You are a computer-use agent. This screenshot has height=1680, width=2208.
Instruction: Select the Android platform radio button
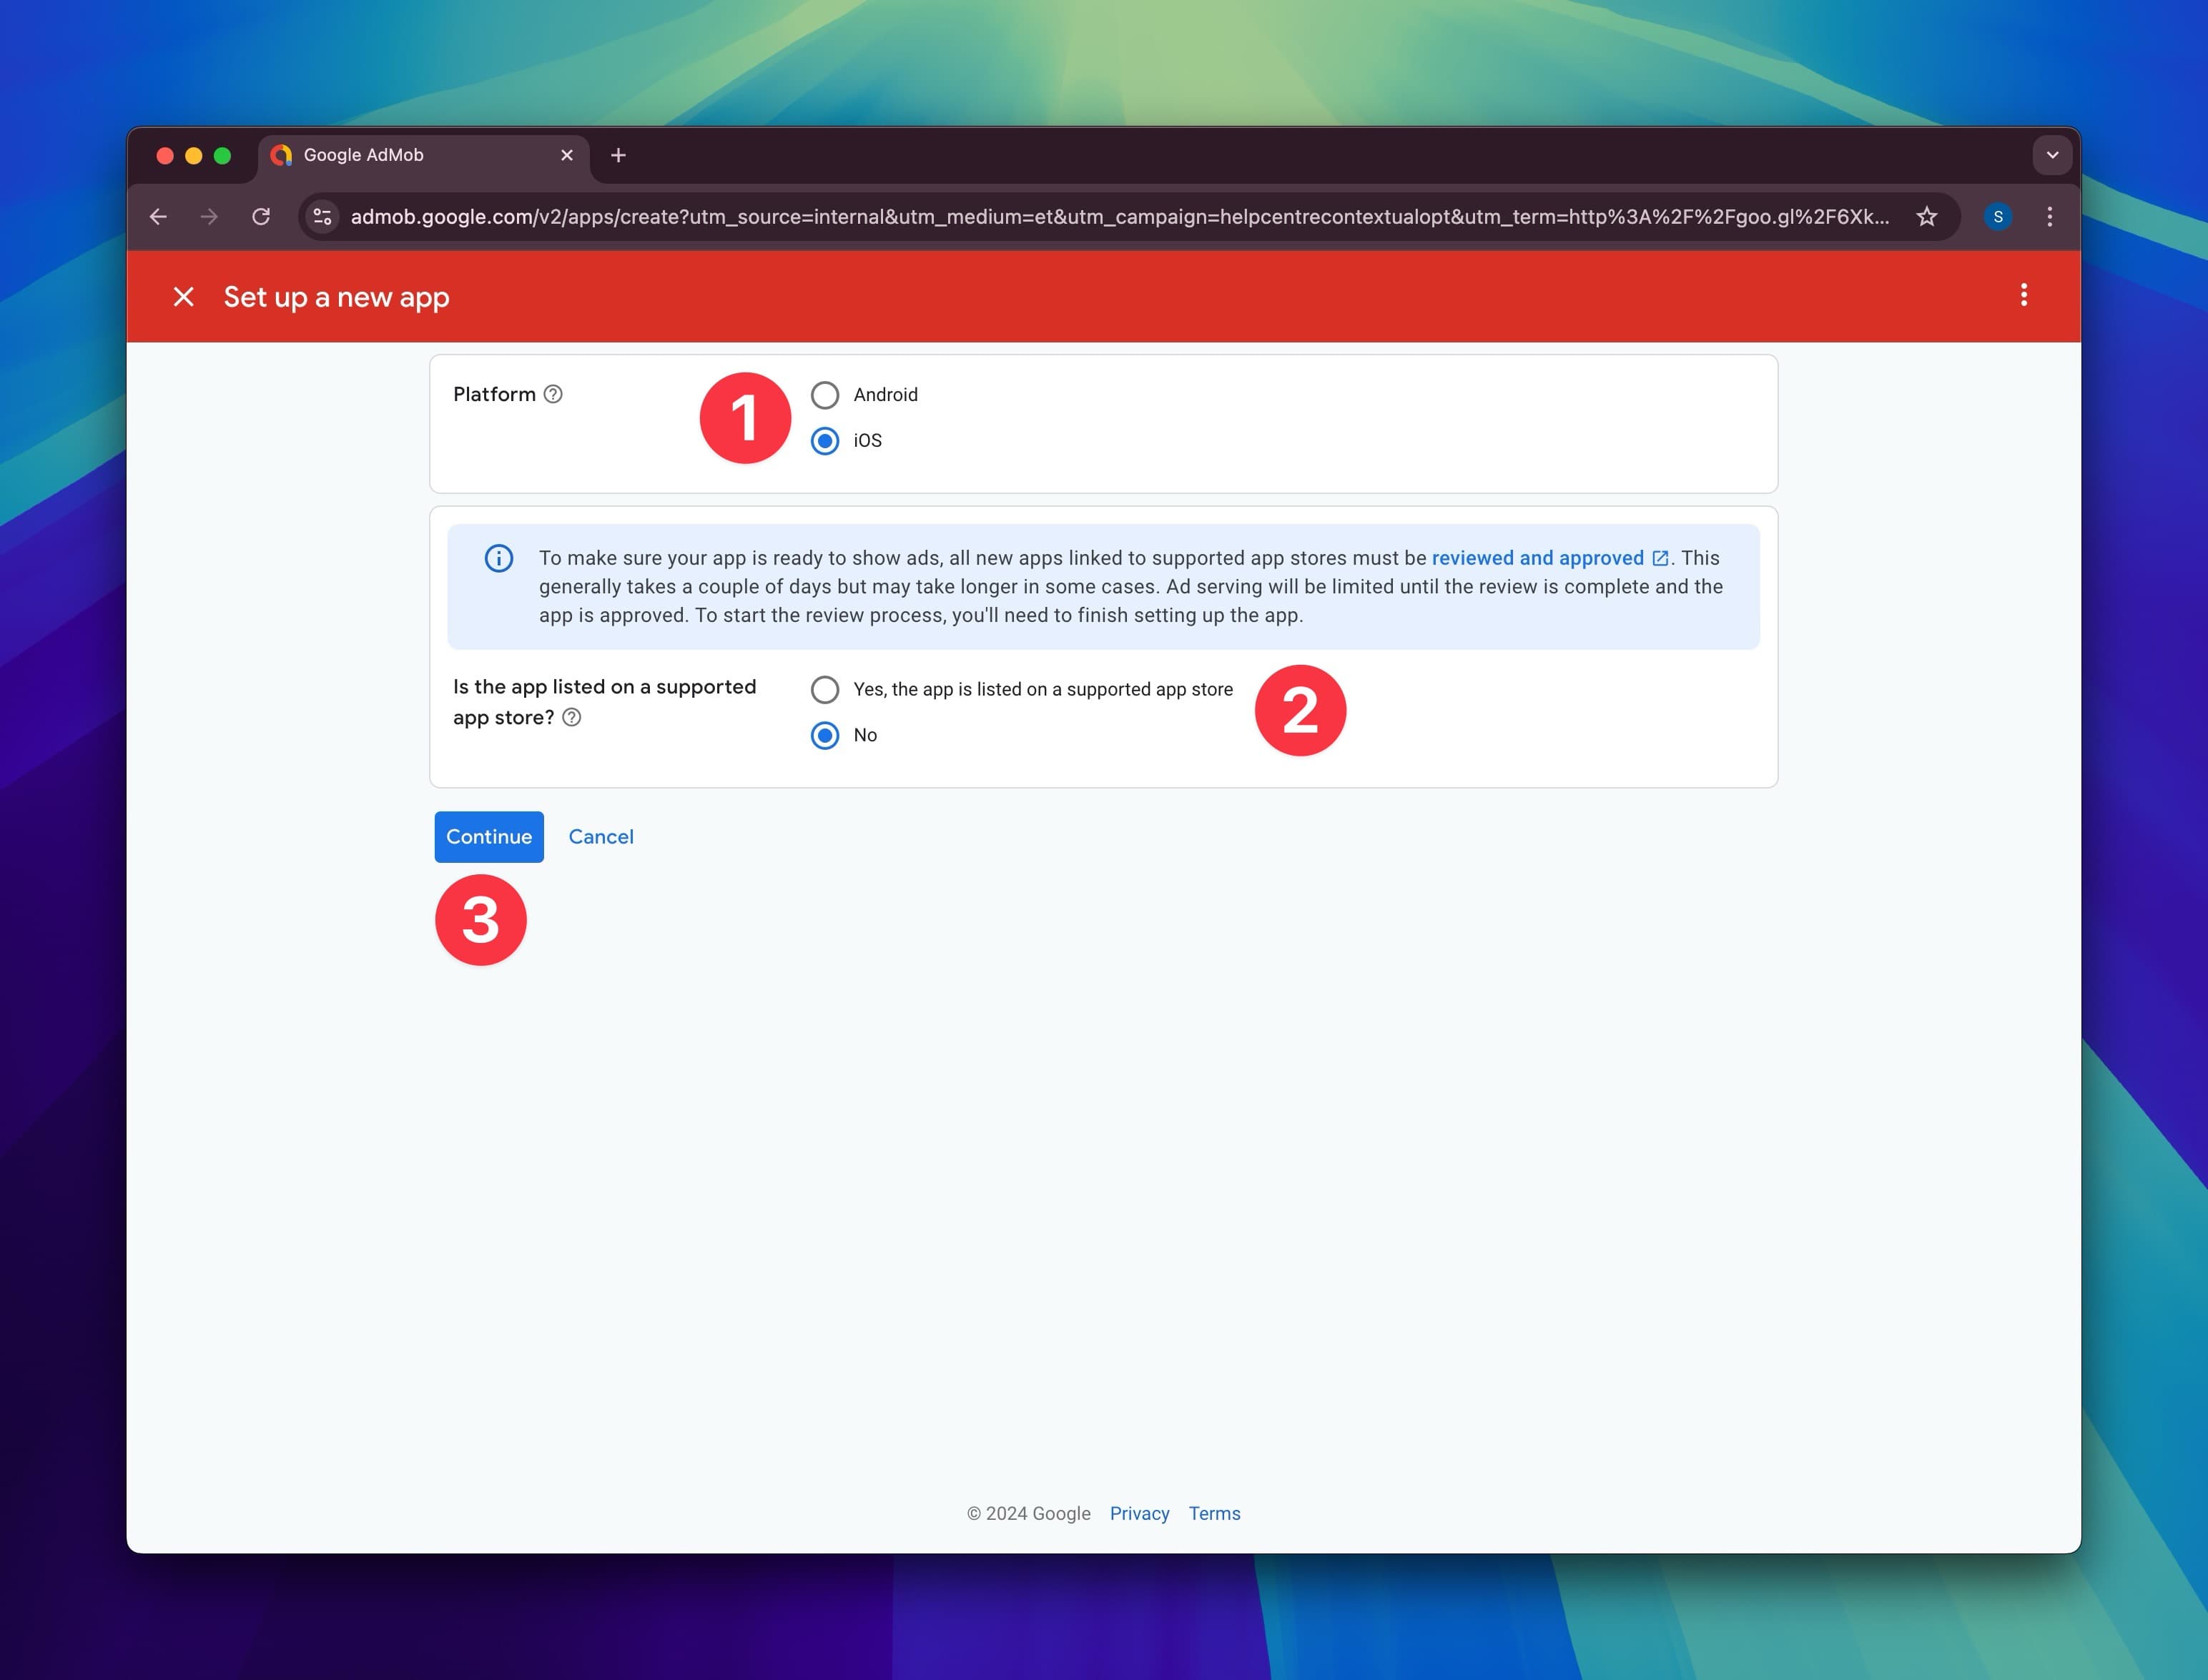coord(825,395)
